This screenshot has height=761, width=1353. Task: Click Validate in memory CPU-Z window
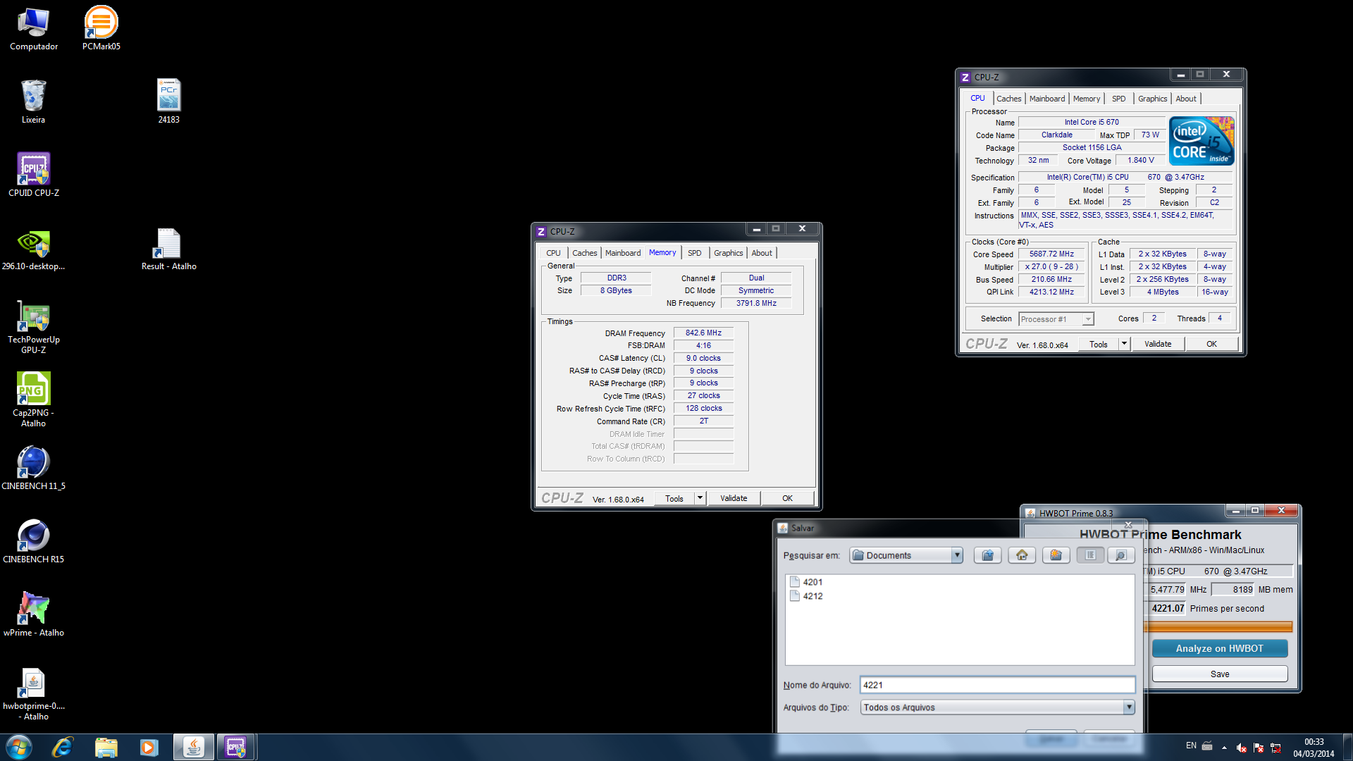(734, 498)
